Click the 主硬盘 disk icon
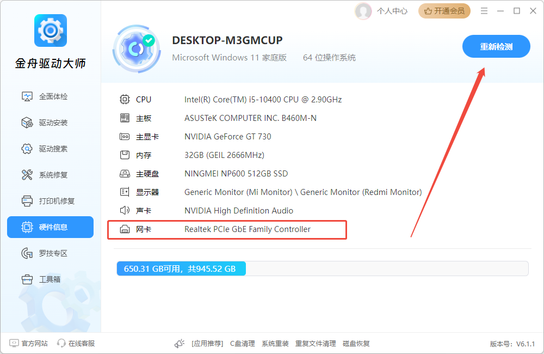This screenshot has height=354, width=544. pos(125,174)
